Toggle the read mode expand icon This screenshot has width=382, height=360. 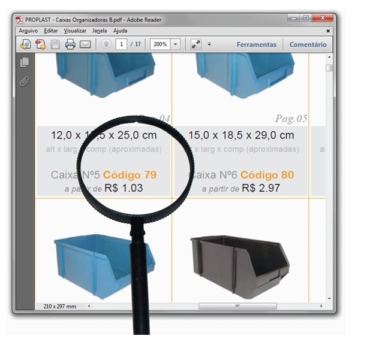pos(196,44)
